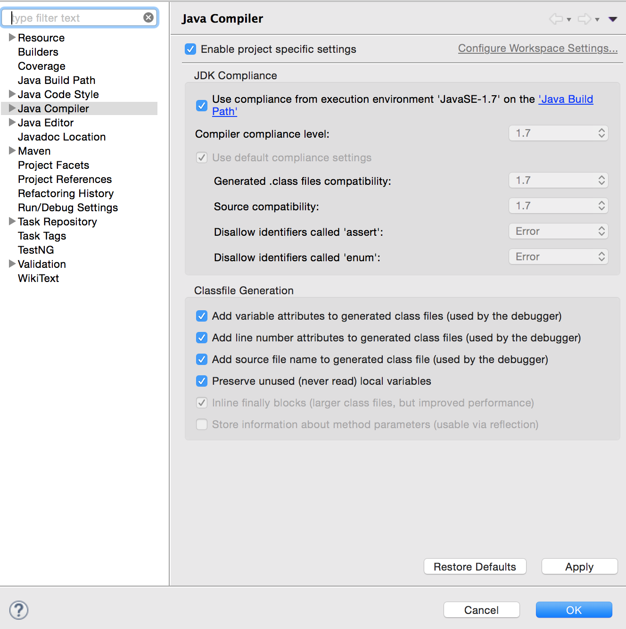Open the back history dropdown arrow
The image size is (626, 629).
coord(569,20)
